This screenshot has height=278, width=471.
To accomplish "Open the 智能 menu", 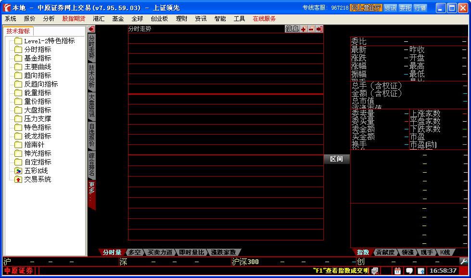I will coord(220,19).
